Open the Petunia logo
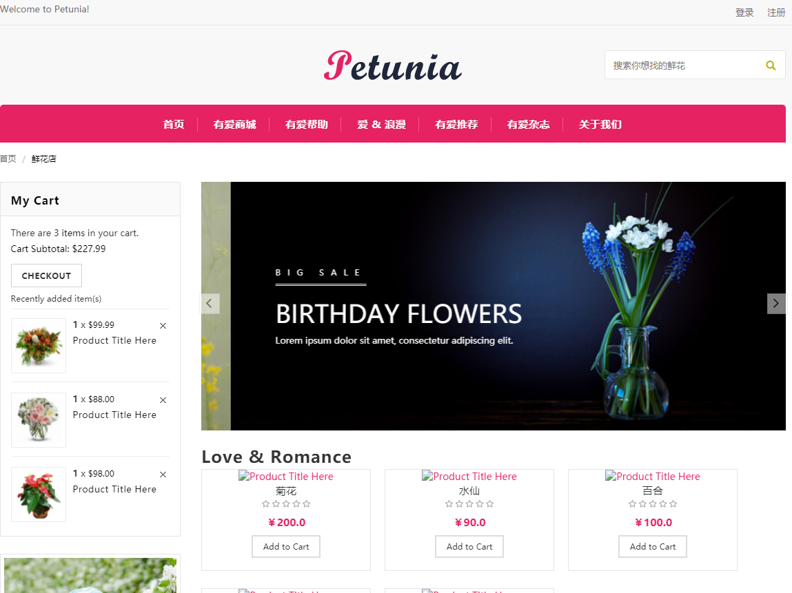 392,66
